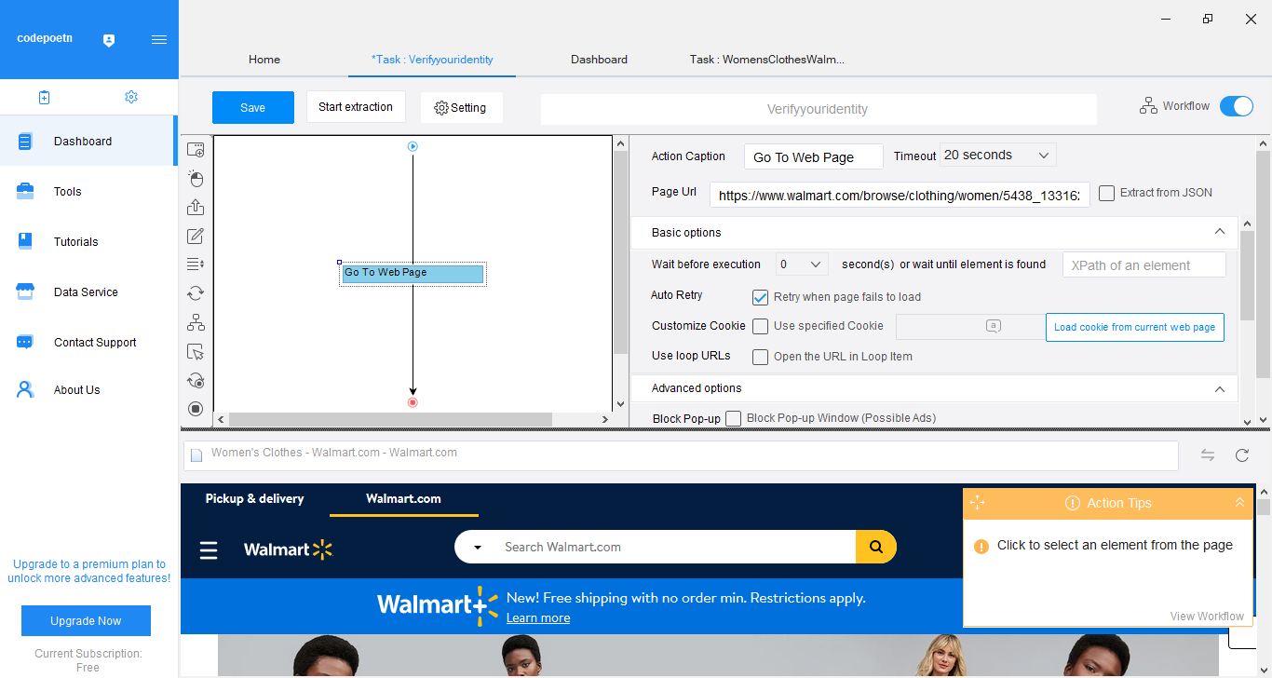Click the red end node of the workflow
The width and height of the screenshot is (1272, 678).
pyautogui.click(x=413, y=402)
